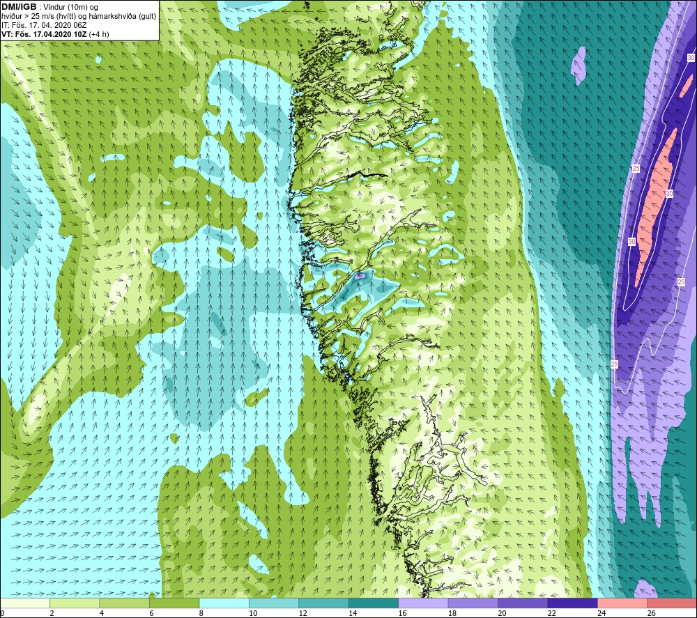Click the legend scale label 10
Image resolution: width=697 pixels, height=618 pixels.
pos(253,613)
